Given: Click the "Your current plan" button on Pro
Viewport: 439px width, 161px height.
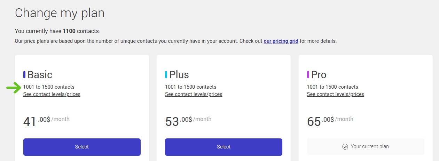Looking at the screenshot, I should pyautogui.click(x=366, y=147).
